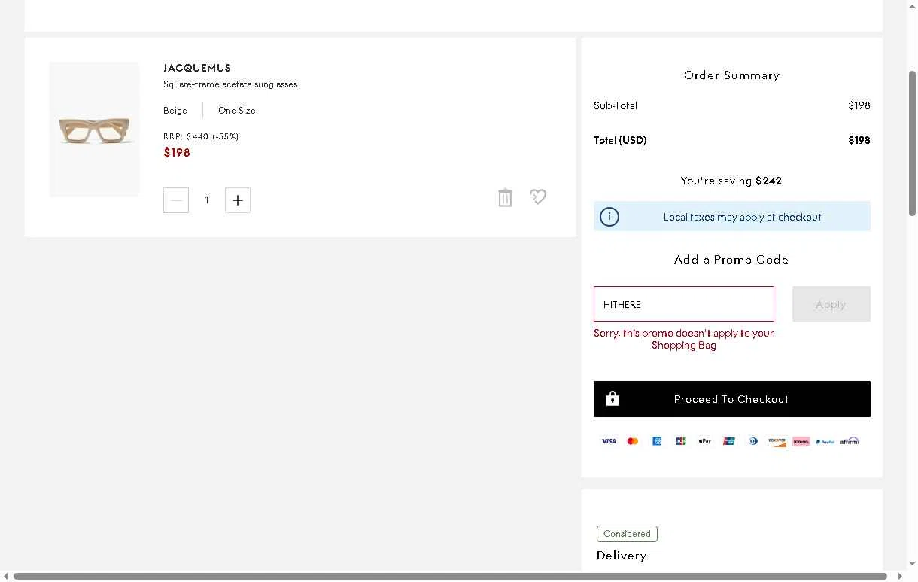
Task: Click the Total (USD) label
Action: tap(620, 140)
